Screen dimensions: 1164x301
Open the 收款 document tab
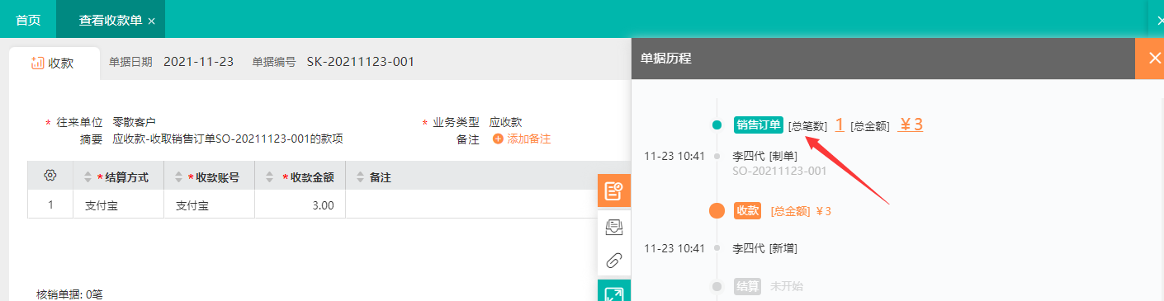54,63
